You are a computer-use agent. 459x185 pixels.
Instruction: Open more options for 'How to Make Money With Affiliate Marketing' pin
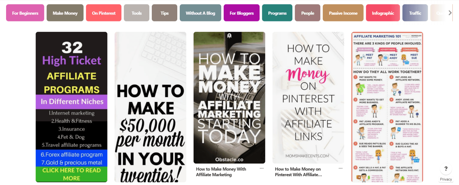[262, 169]
